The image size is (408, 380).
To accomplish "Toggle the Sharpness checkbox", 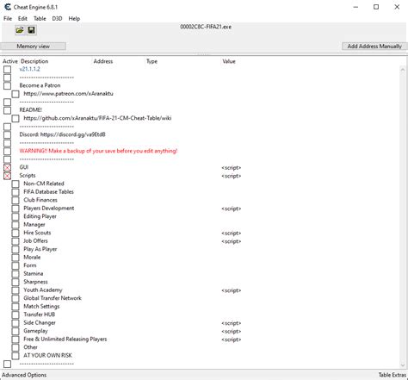I will (15, 282).
